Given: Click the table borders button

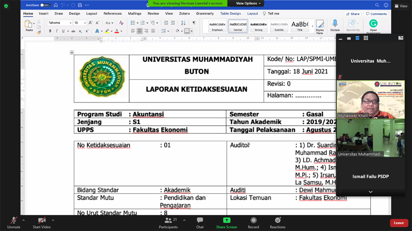Looking at the screenshot, I should click(x=187, y=31).
